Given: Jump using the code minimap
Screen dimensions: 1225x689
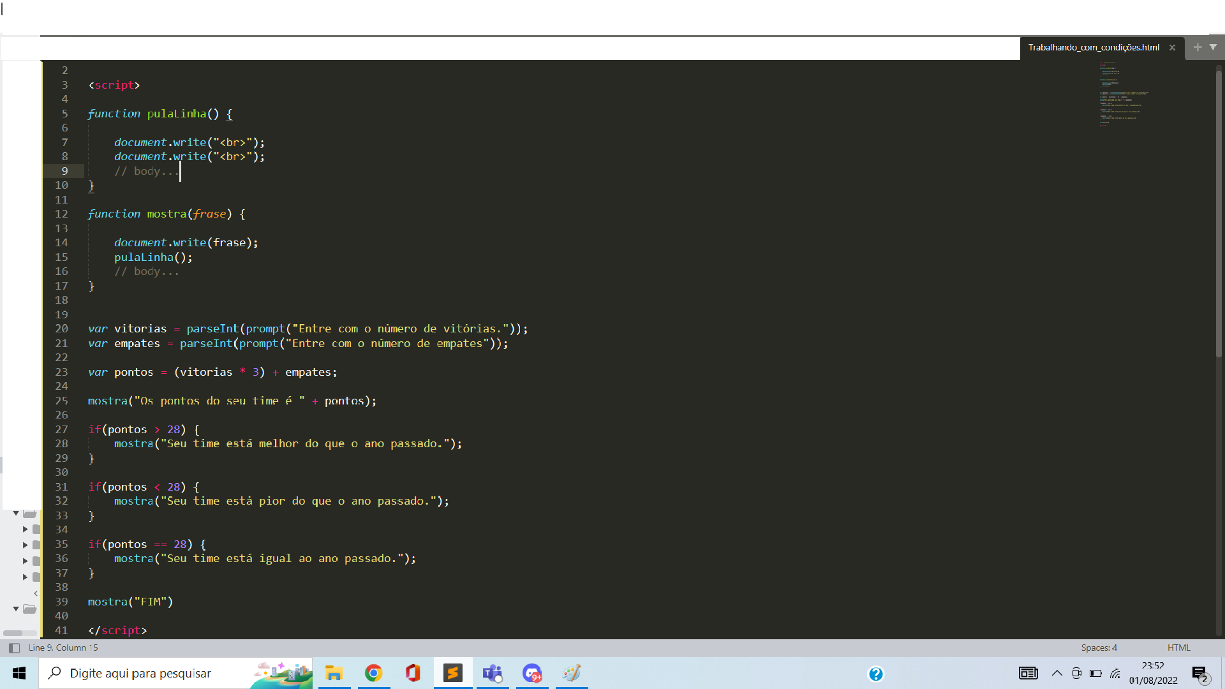Looking at the screenshot, I should [x=1123, y=94].
